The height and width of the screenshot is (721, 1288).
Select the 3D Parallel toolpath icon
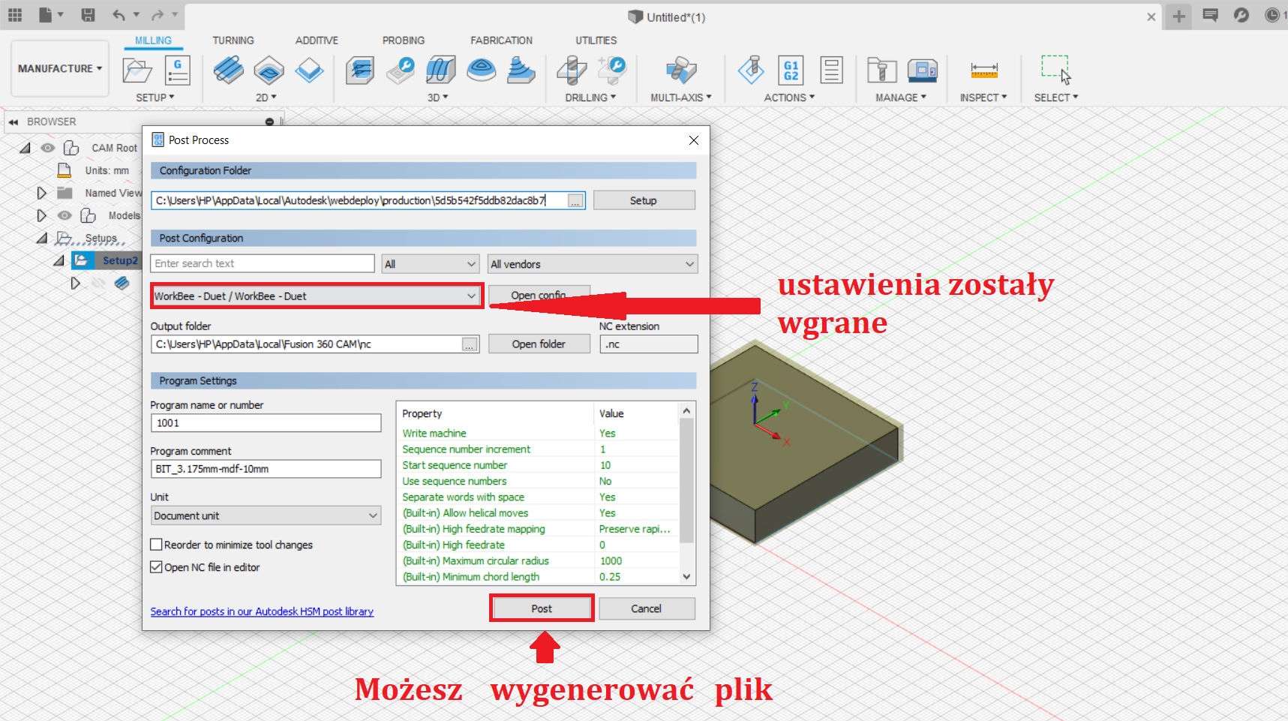(441, 71)
